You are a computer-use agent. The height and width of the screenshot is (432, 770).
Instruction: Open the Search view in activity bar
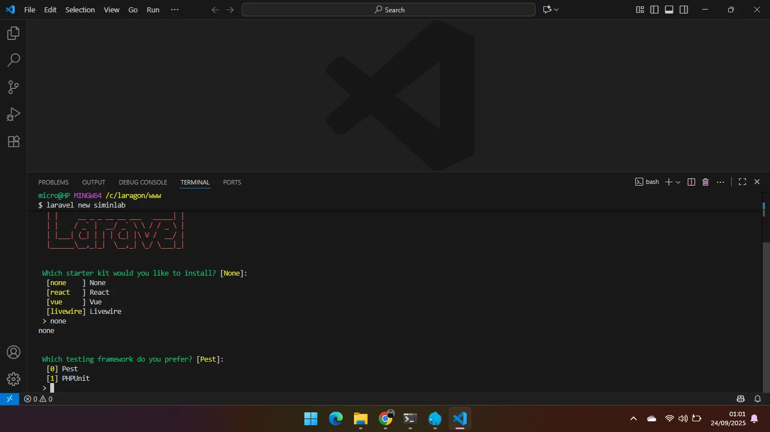(x=14, y=60)
